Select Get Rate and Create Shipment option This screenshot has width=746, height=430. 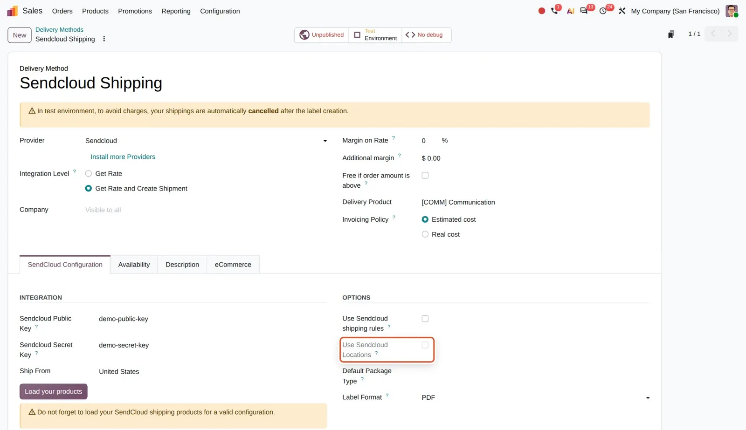89,189
